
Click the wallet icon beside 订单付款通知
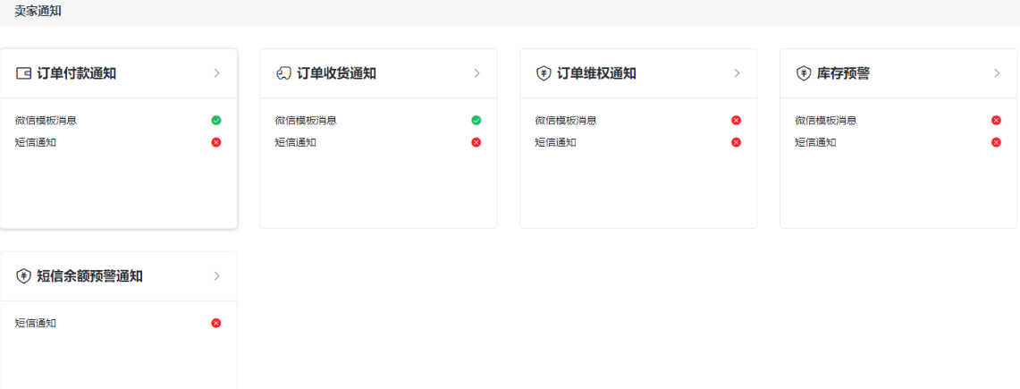[x=23, y=73]
